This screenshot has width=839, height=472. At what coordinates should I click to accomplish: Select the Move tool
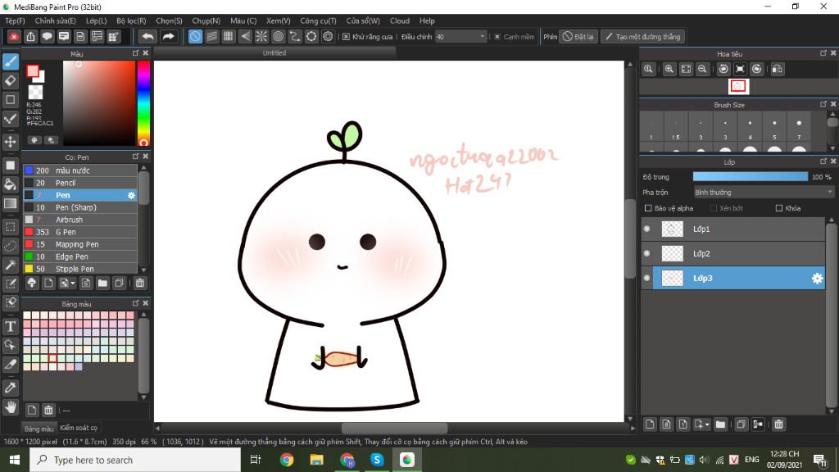click(x=11, y=142)
